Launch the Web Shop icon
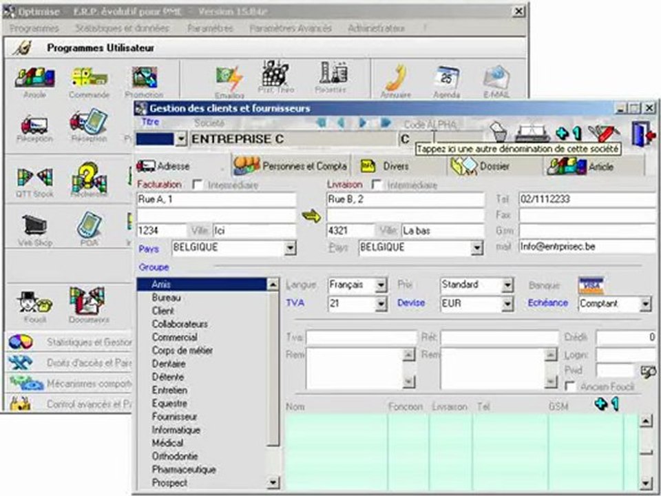This screenshot has height=496, width=661. [x=35, y=225]
